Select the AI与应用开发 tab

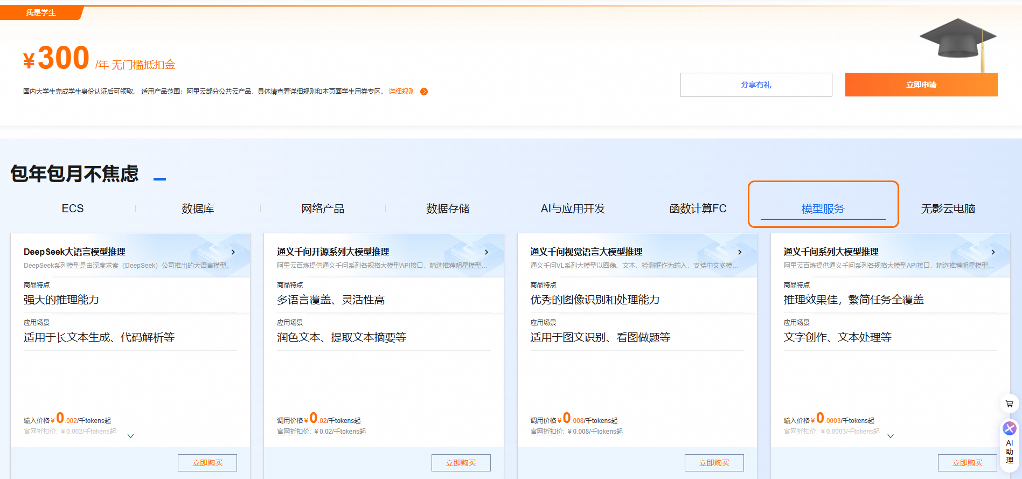573,209
